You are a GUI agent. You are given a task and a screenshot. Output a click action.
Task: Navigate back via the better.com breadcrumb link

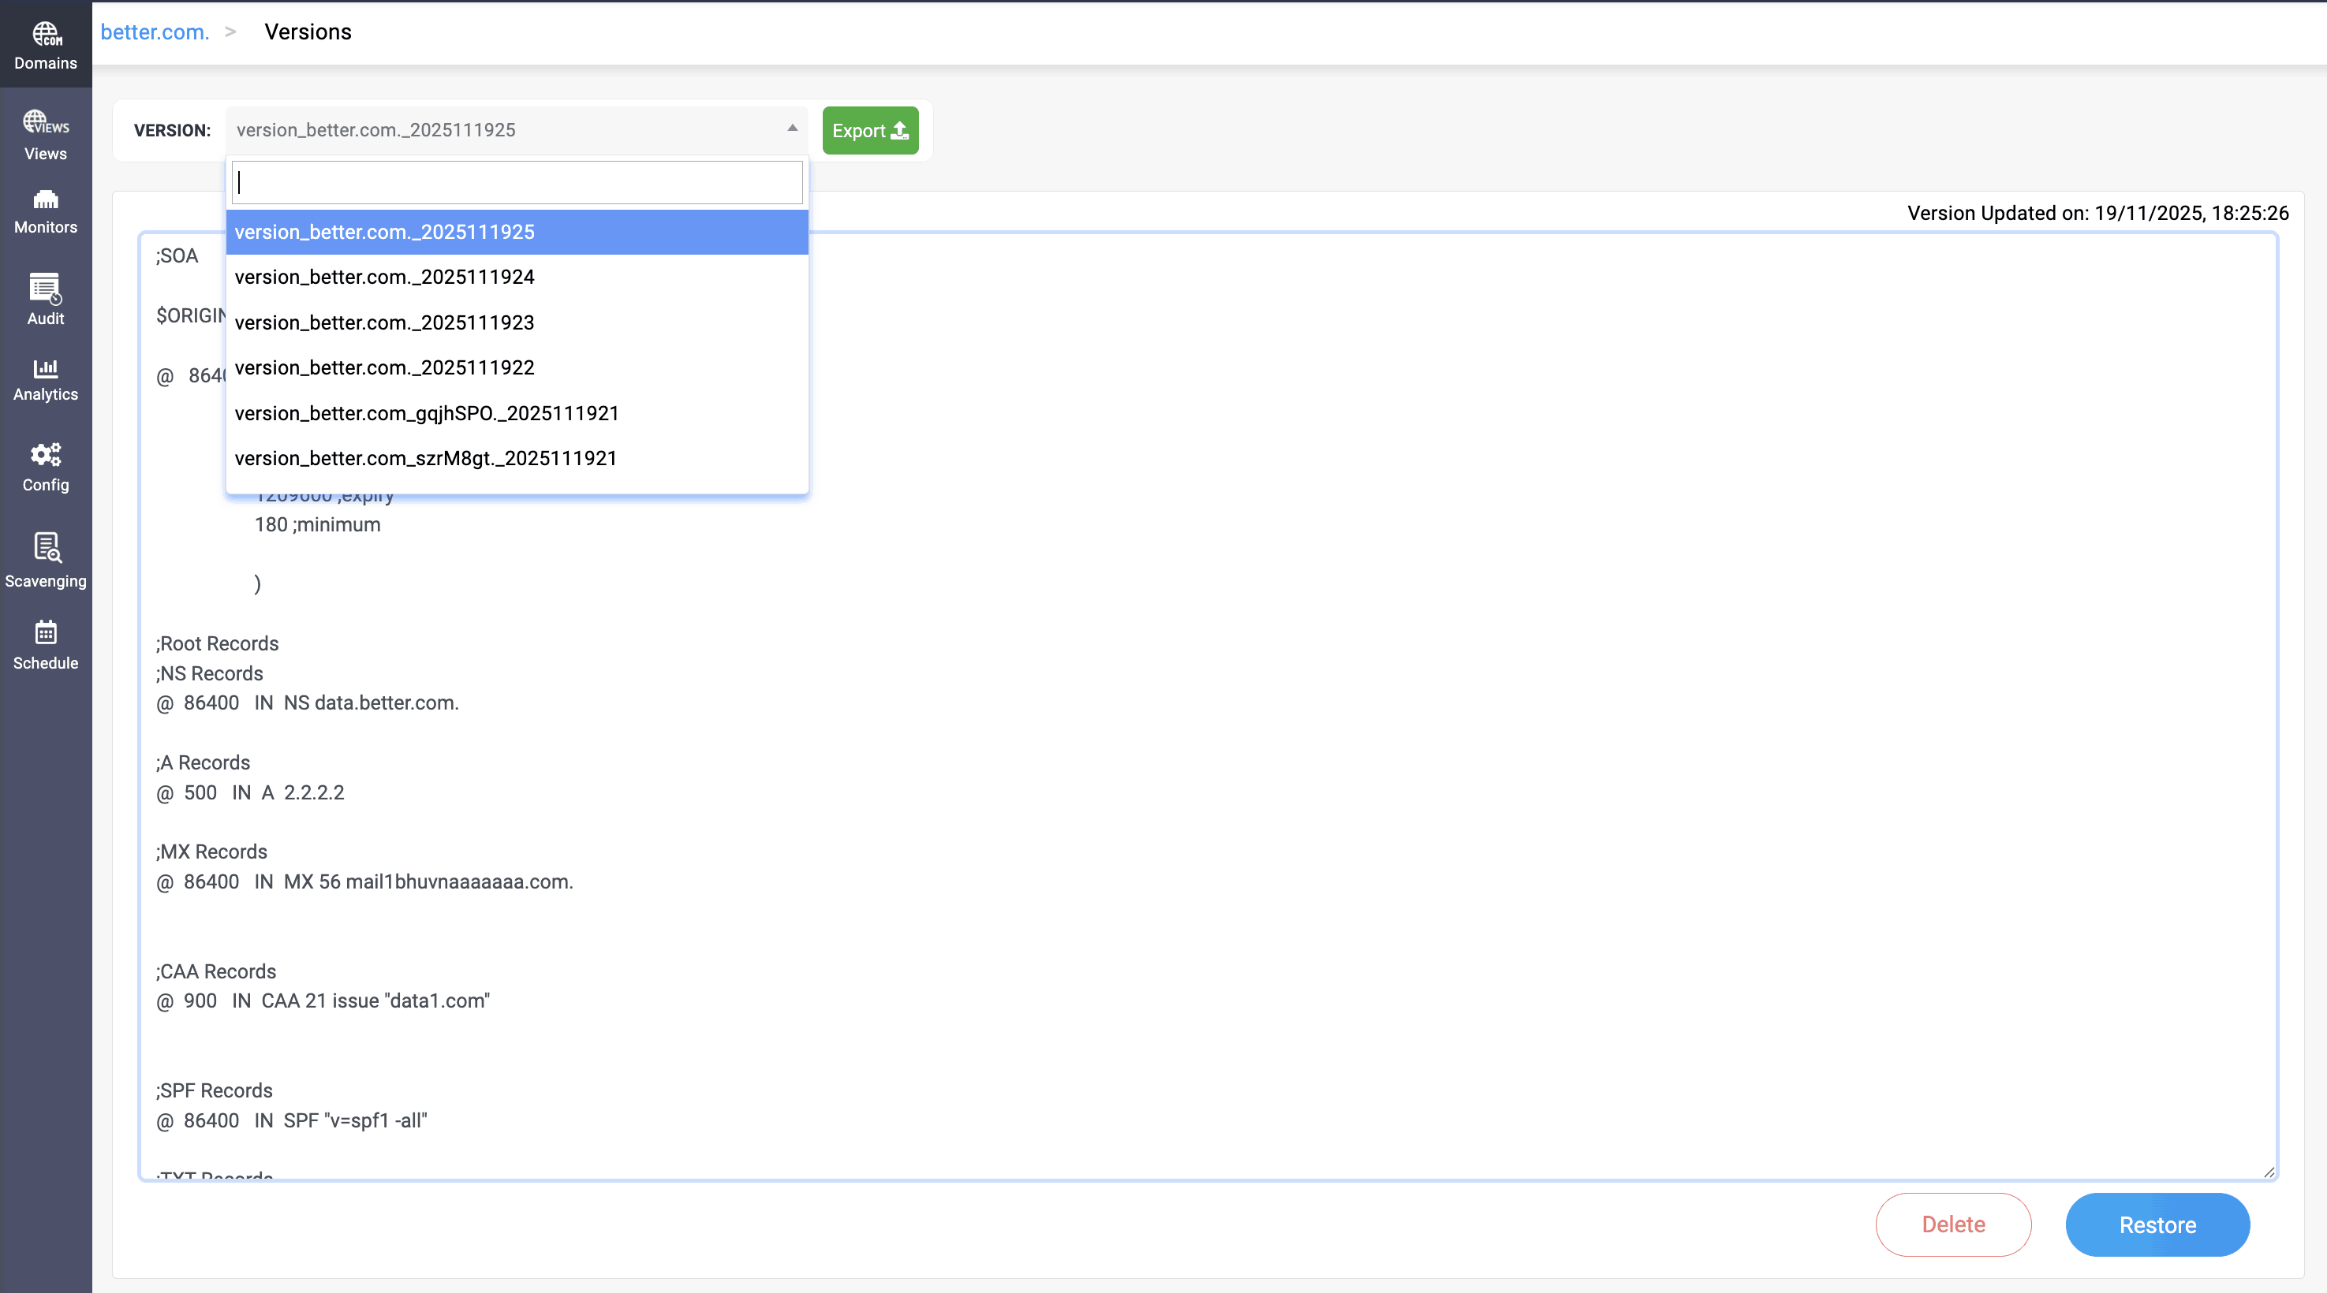point(155,32)
